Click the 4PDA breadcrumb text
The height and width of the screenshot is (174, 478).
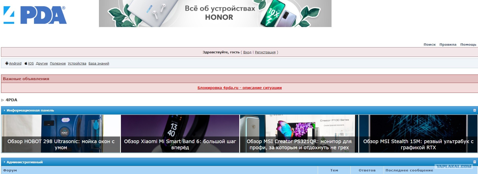[12, 100]
